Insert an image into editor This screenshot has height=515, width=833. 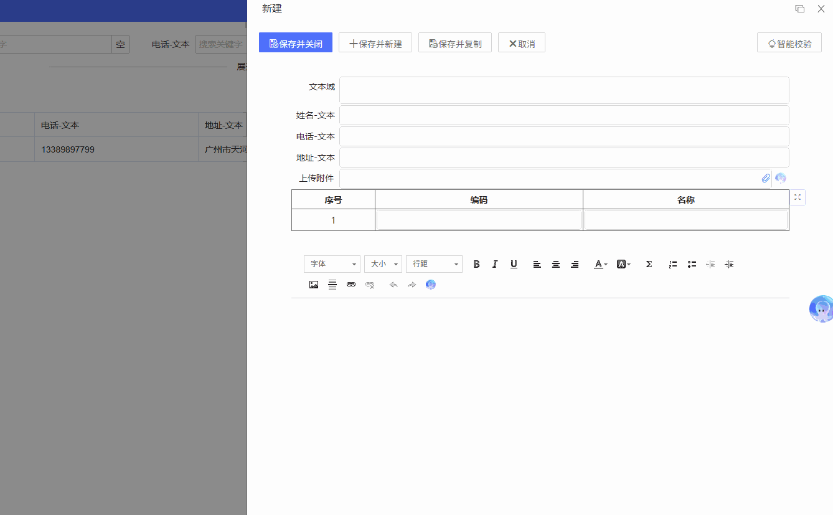tap(314, 285)
